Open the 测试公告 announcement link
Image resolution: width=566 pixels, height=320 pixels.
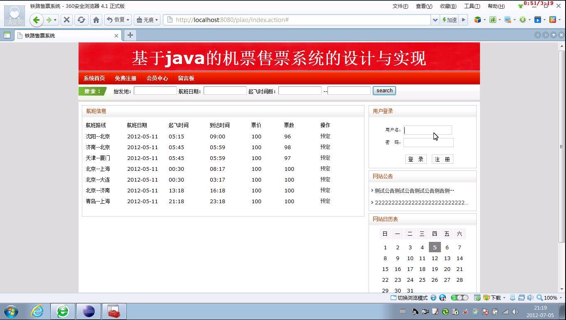coord(414,191)
